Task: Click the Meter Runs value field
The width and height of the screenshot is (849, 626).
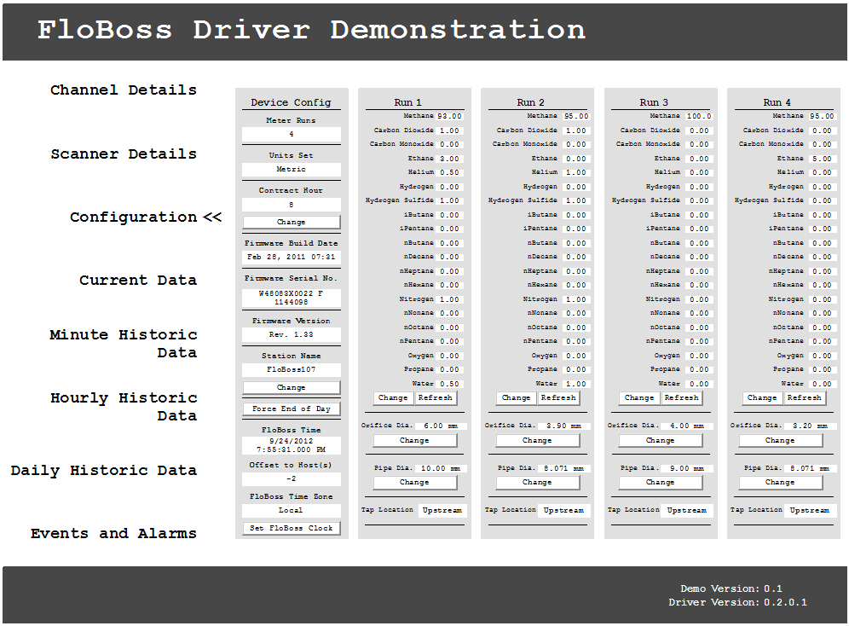Action: point(292,134)
